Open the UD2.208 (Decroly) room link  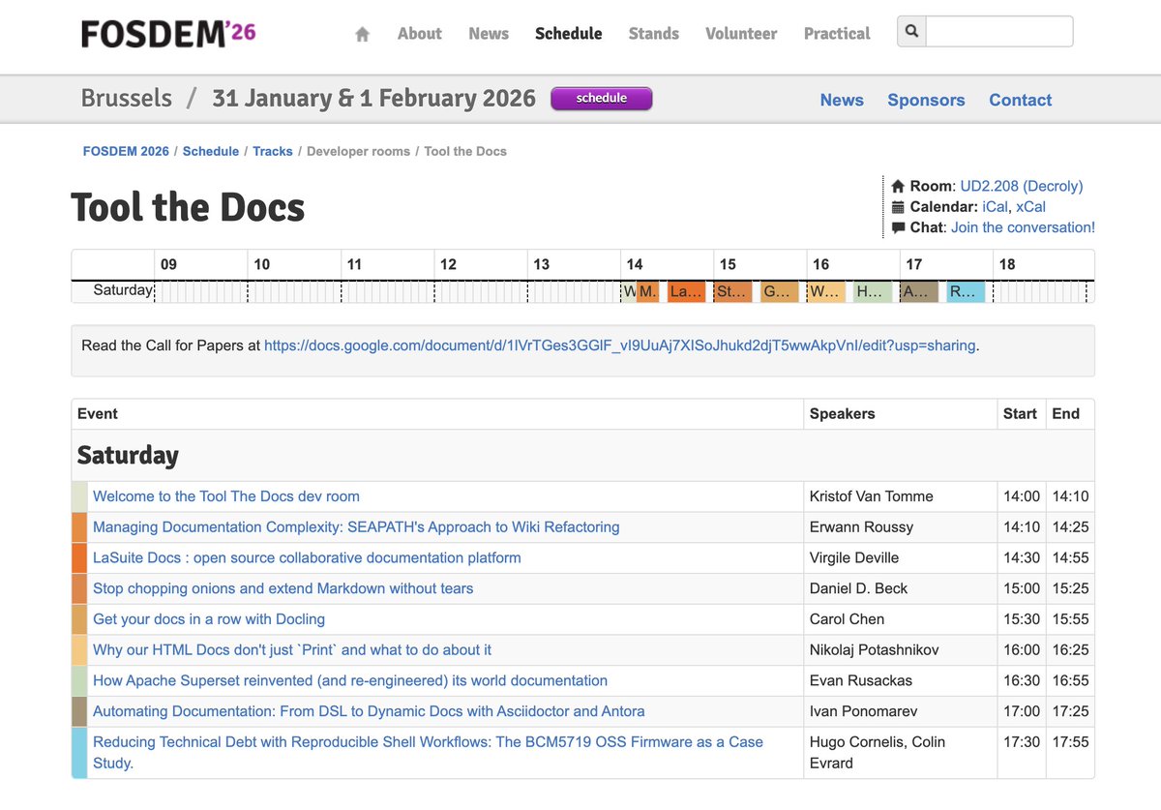point(1022,186)
